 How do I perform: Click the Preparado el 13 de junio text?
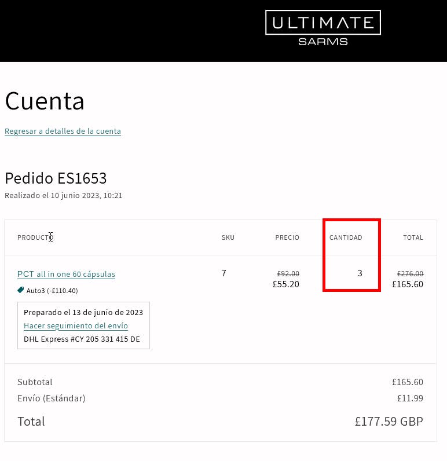[x=83, y=312]
